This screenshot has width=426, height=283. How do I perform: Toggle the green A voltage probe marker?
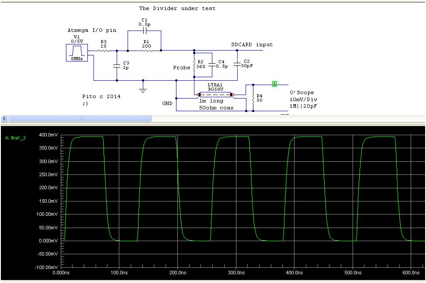[274, 83]
